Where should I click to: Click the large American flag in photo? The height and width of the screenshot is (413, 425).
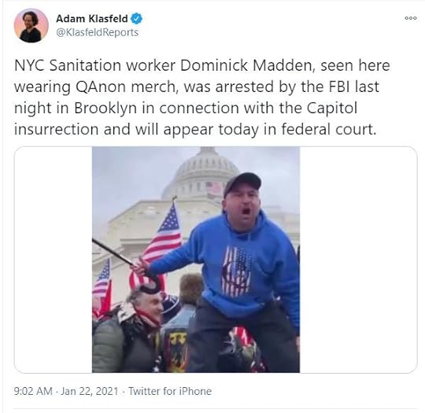click(164, 238)
